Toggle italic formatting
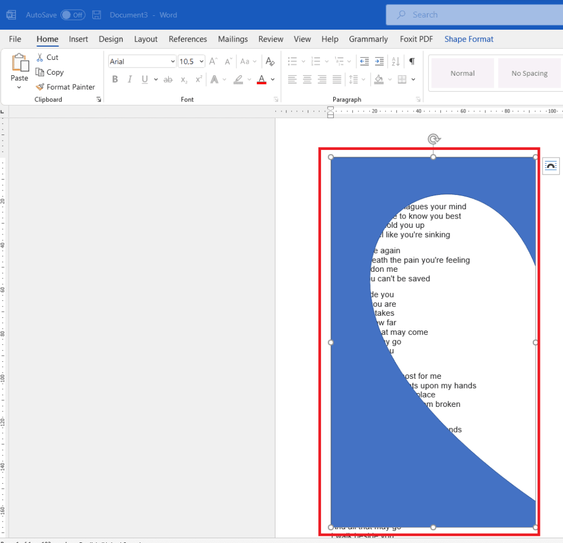 pyautogui.click(x=129, y=79)
